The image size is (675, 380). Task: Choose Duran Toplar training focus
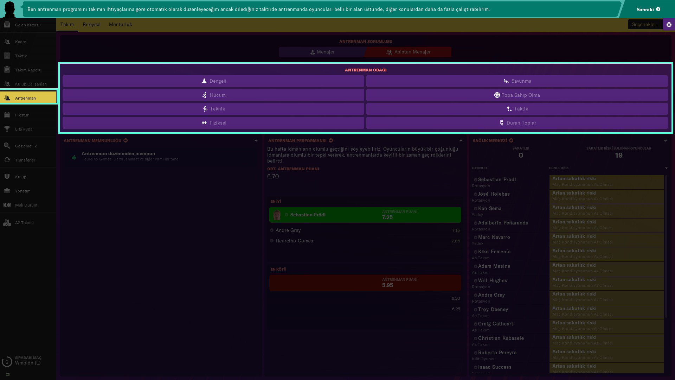pyautogui.click(x=517, y=123)
